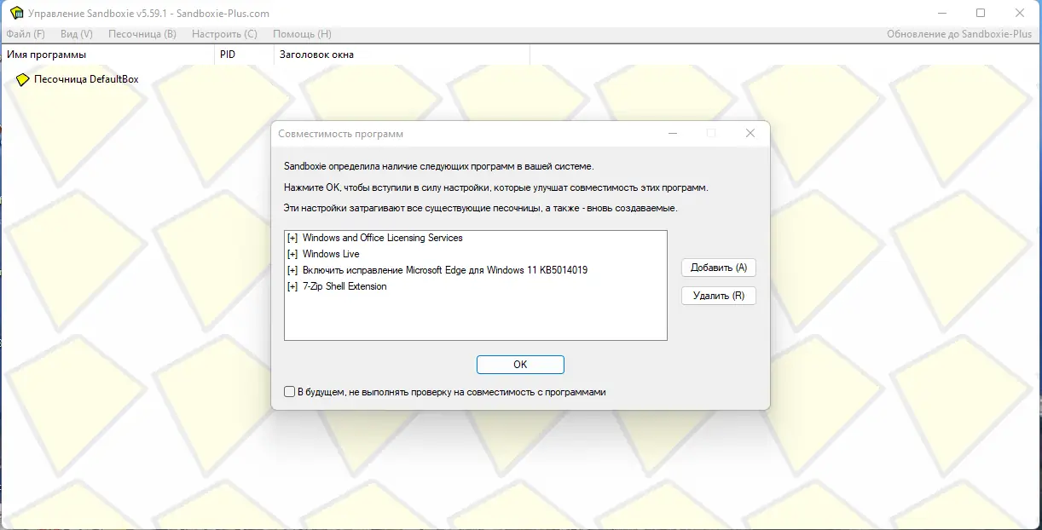This screenshot has width=1042, height=530.
Task: Open the Настроить (C) menu
Action: pos(224,34)
